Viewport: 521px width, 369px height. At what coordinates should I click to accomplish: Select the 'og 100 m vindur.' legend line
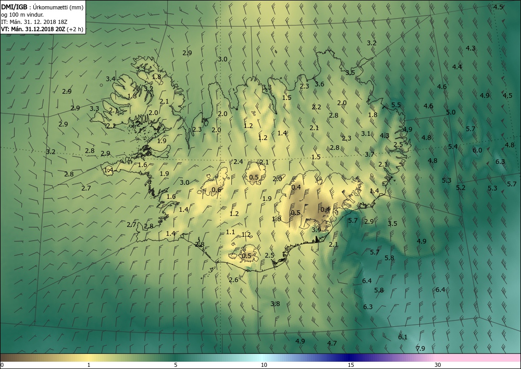click(x=22, y=15)
